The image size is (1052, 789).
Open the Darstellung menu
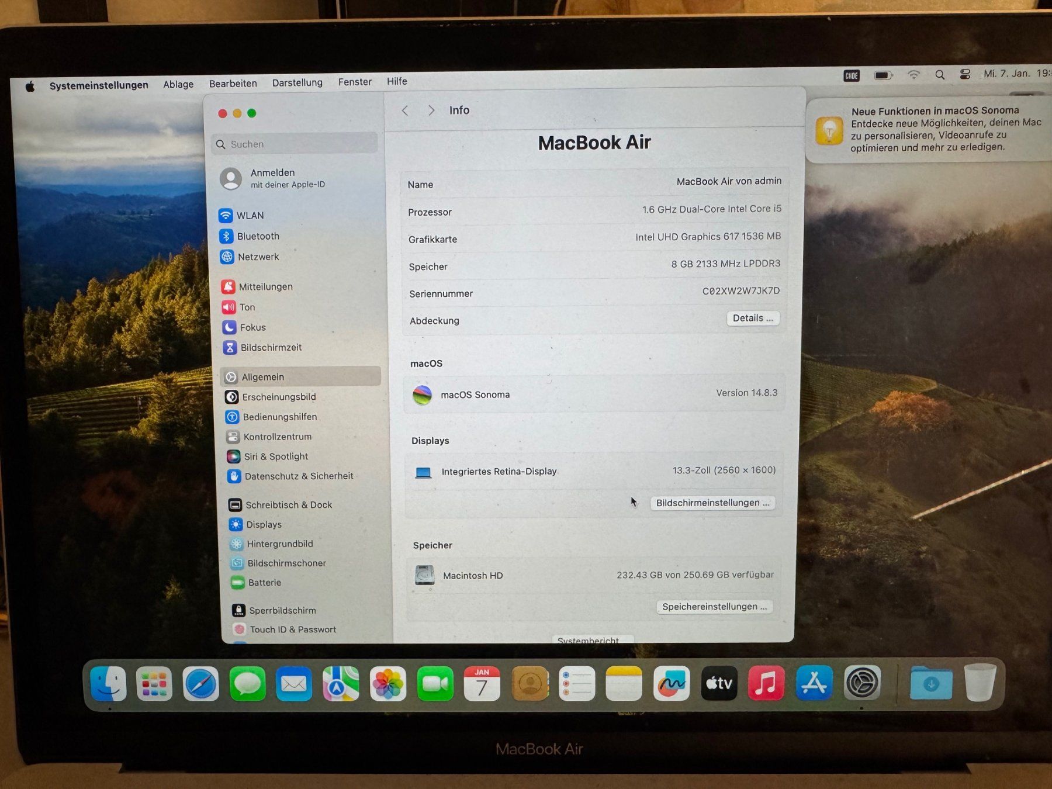(297, 82)
